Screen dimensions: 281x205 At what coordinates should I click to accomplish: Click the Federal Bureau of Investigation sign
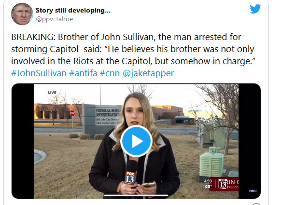[x=101, y=120]
